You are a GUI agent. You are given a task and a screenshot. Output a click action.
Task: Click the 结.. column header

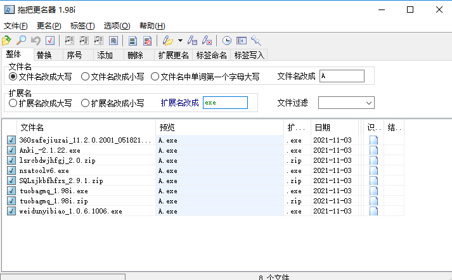[394, 127]
